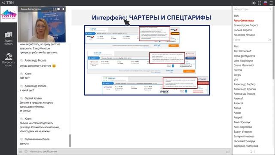The height and width of the screenshot is (155, 275).
Task: Click 'Попросить слово' to request speaking
Action: pyautogui.click(x=9, y=60)
